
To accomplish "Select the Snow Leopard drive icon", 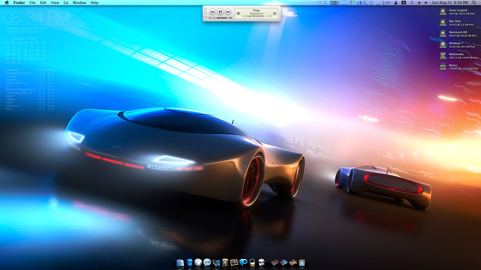I will tap(443, 12).
